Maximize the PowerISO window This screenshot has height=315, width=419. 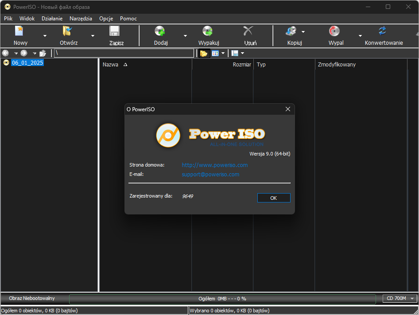[x=388, y=7]
